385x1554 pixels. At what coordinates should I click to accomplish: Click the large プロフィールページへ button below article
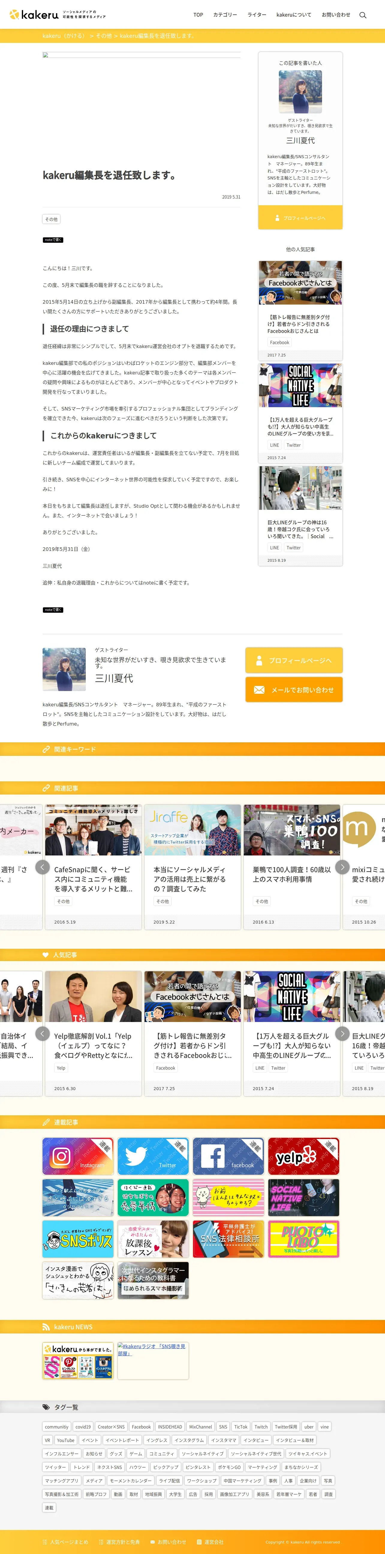(294, 660)
